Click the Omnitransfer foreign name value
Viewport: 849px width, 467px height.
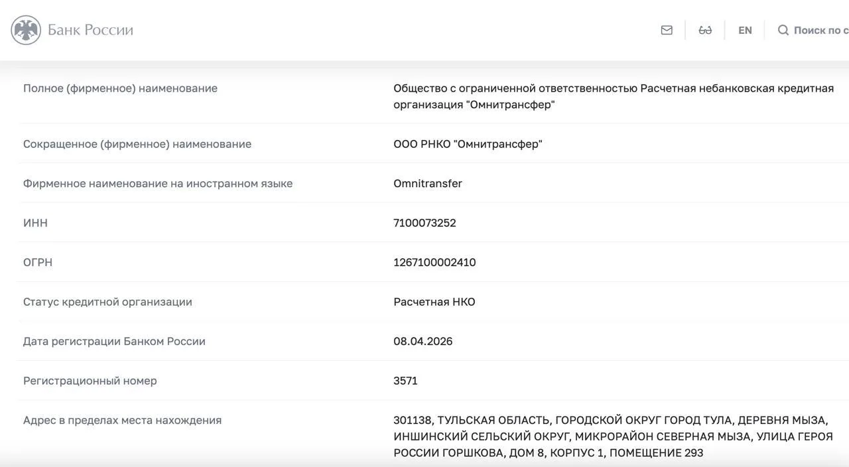coord(428,184)
